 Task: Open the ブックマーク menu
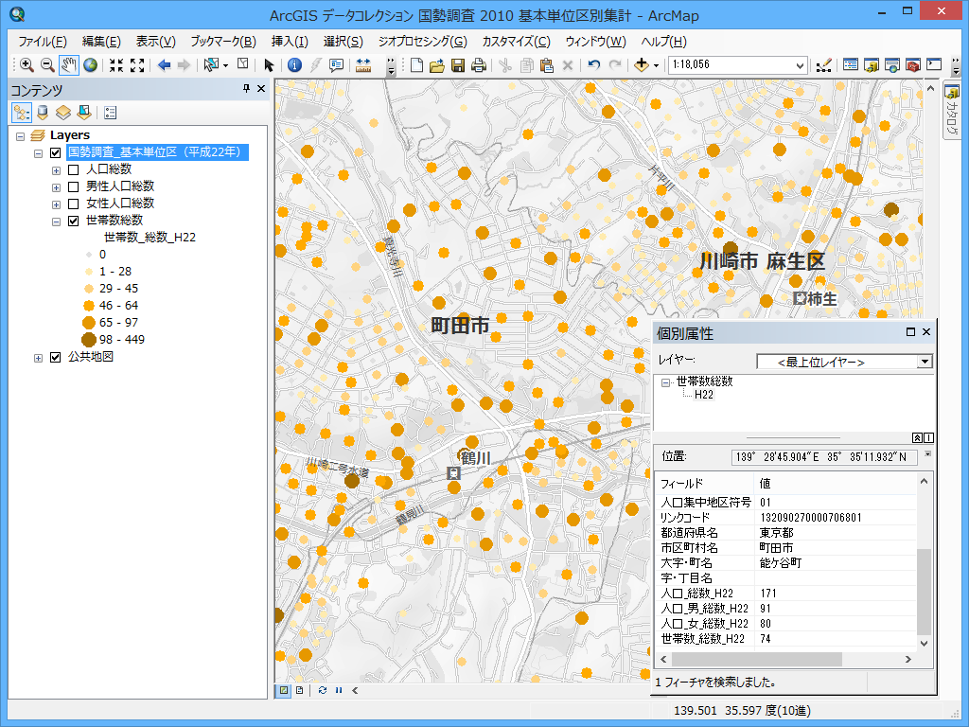pyautogui.click(x=223, y=42)
